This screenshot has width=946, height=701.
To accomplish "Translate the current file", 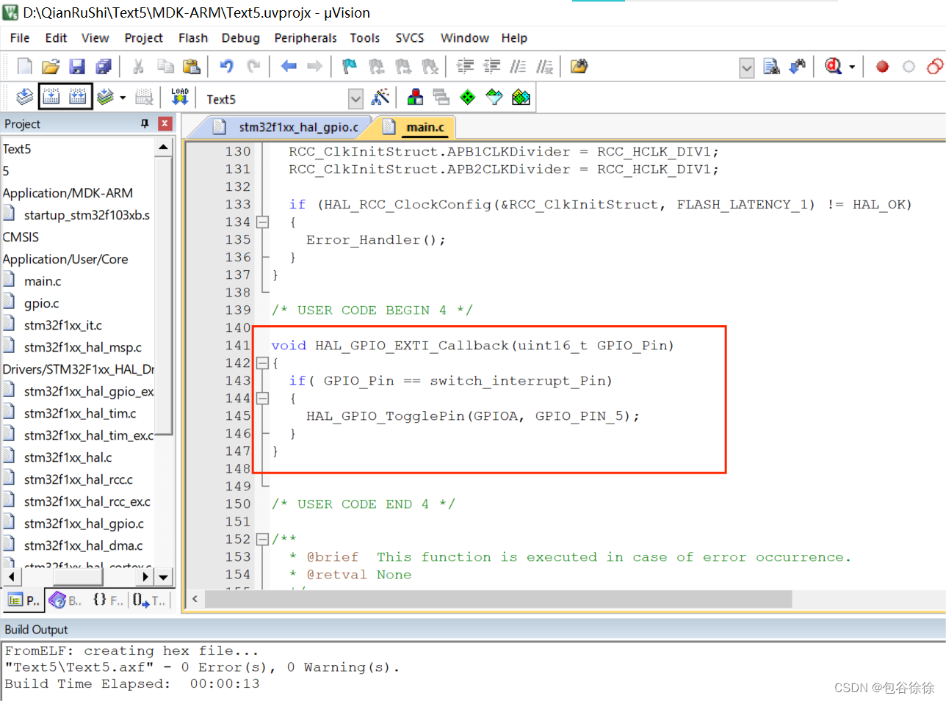I will [25, 97].
